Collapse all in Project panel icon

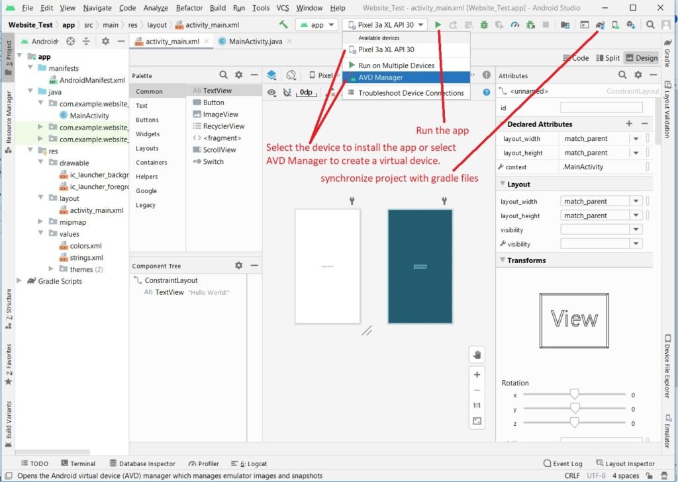tap(86, 41)
